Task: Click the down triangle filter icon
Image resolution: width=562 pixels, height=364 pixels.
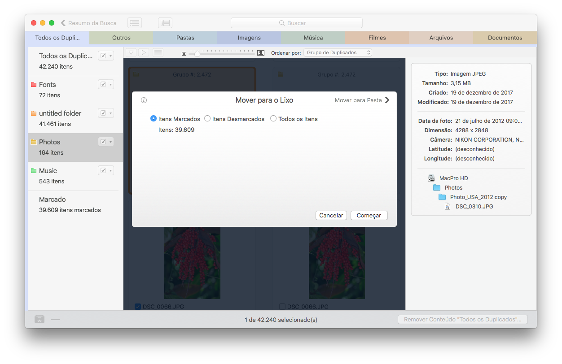Action: point(131,52)
